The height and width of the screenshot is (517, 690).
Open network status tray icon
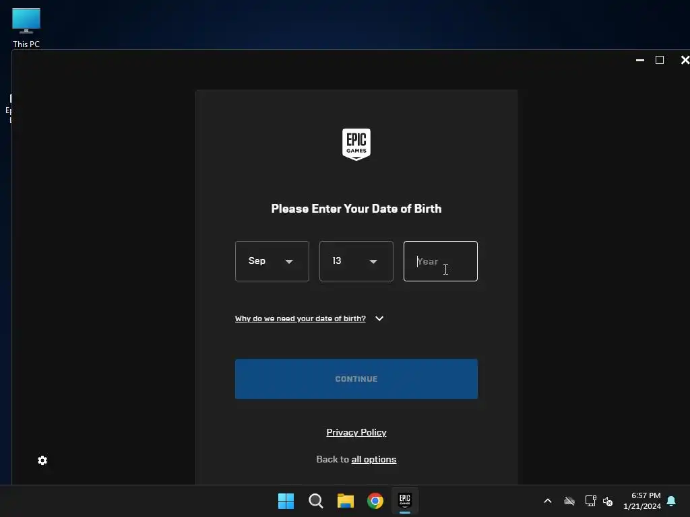pyautogui.click(x=590, y=501)
